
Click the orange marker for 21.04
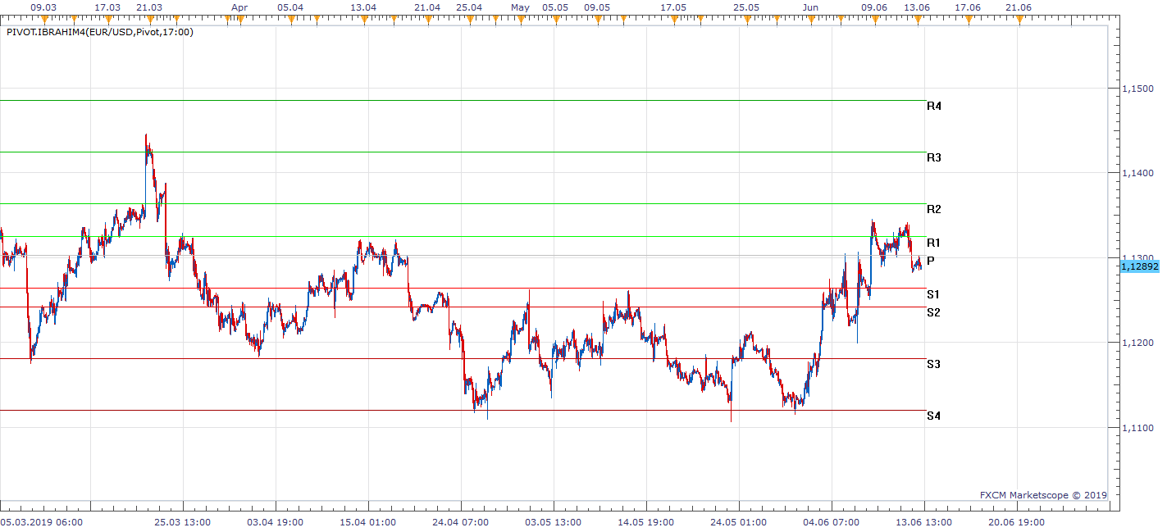tap(427, 19)
